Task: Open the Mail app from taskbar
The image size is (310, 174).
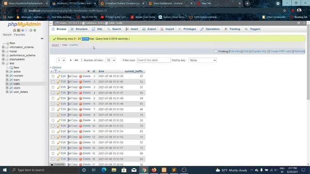Action: (134, 170)
